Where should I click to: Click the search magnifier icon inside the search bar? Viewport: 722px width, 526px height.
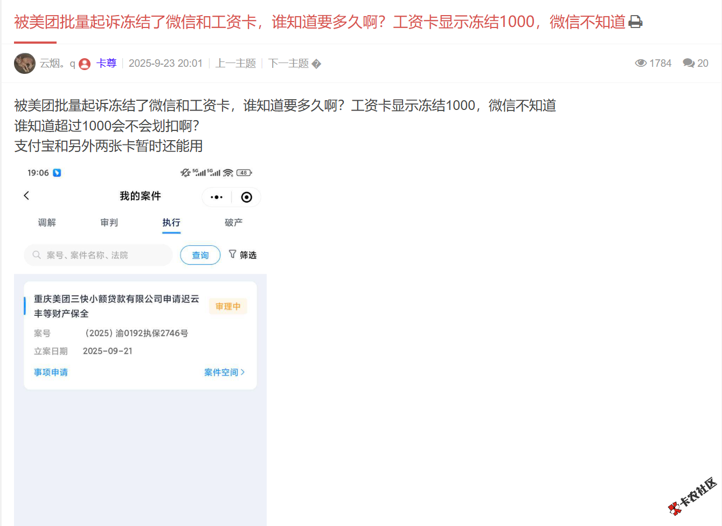36,255
